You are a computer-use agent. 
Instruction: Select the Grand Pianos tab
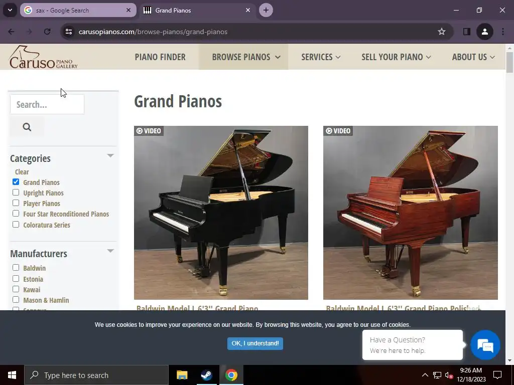[x=197, y=10]
